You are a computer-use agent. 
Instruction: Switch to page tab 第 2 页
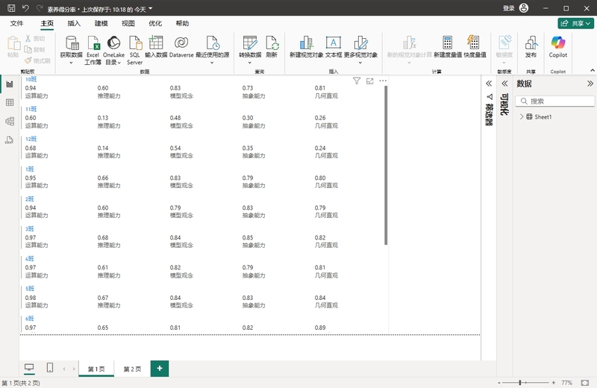click(132, 369)
